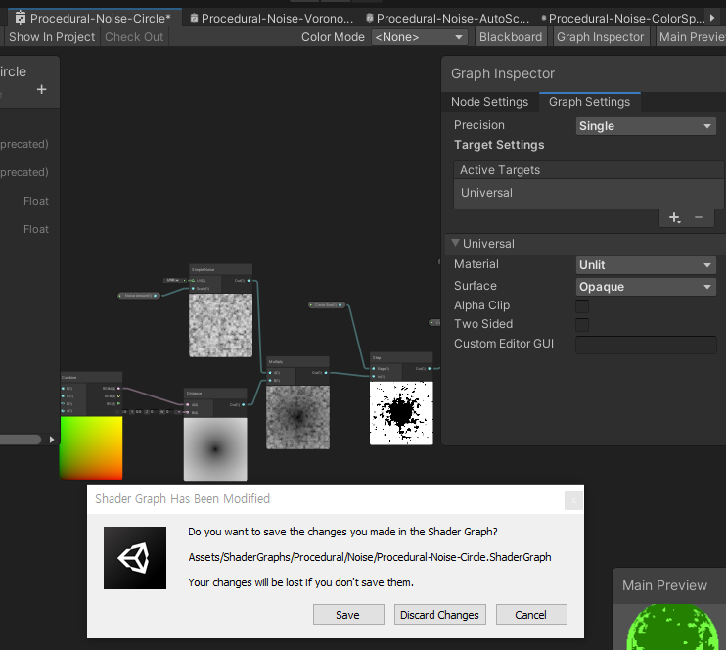Click the Multiply node A input port
This screenshot has width=726, height=650.
[270, 373]
